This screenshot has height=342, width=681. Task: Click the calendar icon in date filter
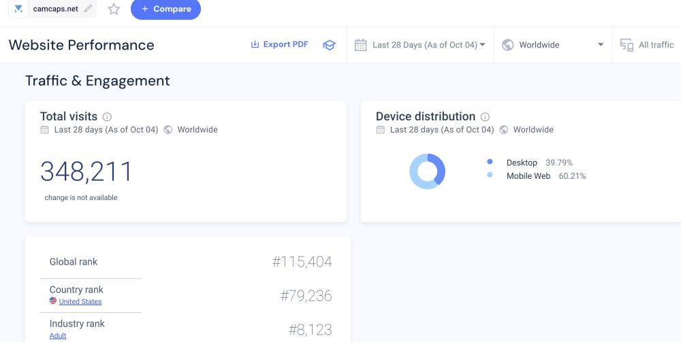tap(361, 45)
